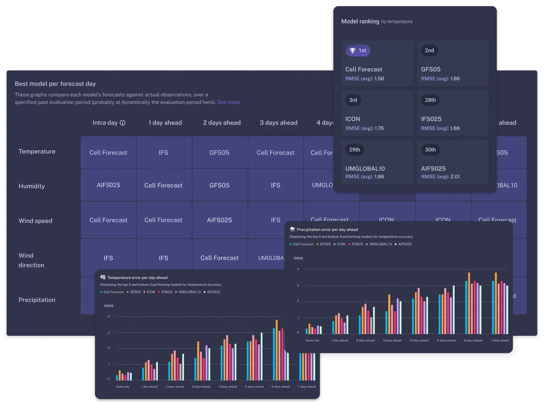Click the Same day label in Temperature chart
Image resolution: width=544 pixels, height=404 pixels.
[122, 387]
